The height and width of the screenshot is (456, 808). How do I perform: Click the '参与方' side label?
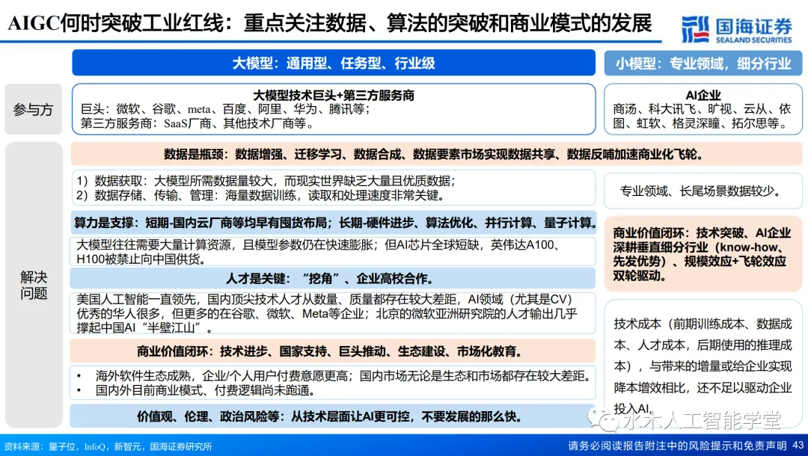[33, 110]
